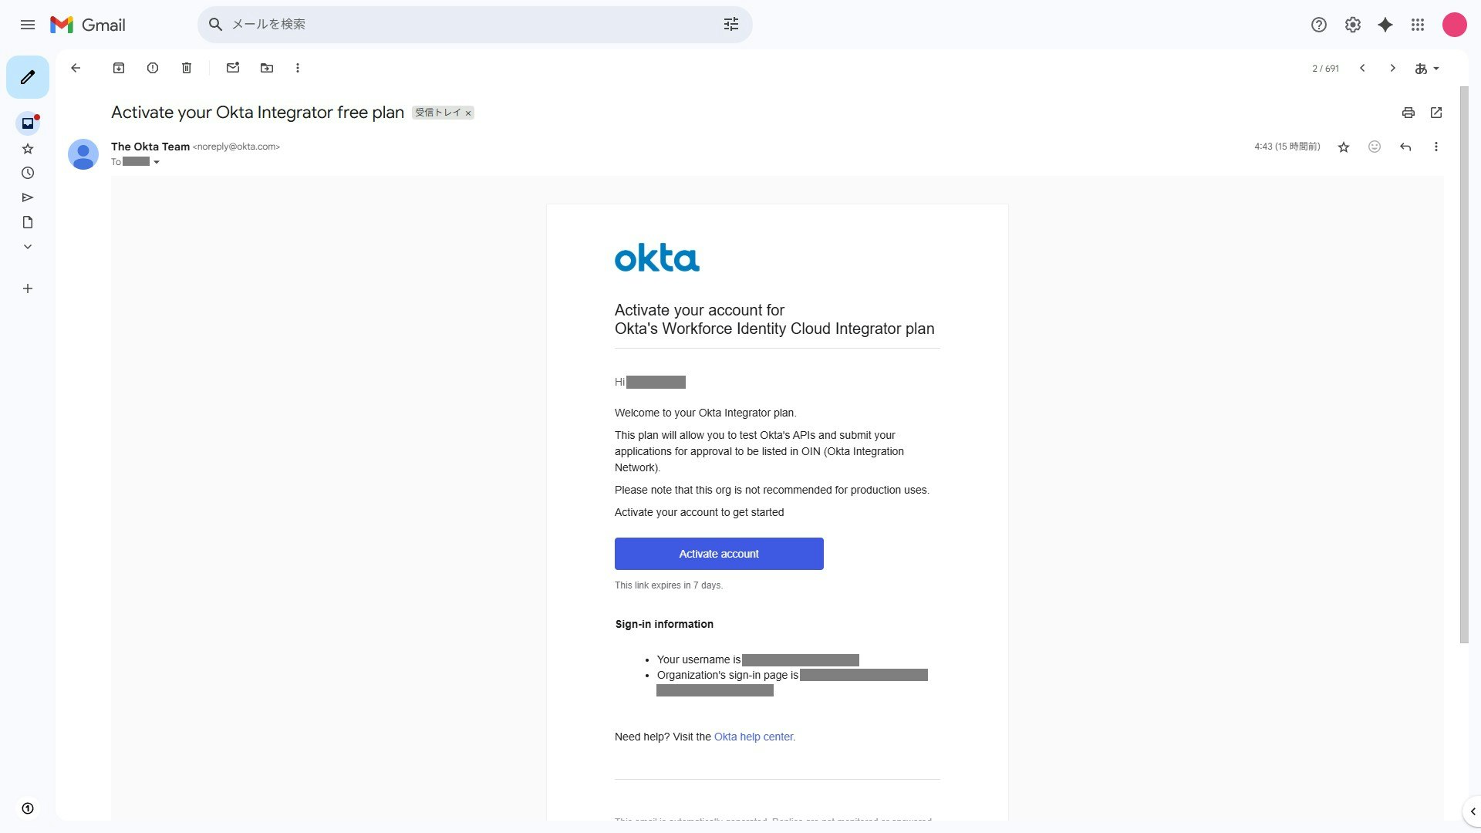Expand recipient details arrow under sender
The width and height of the screenshot is (1481, 833).
tap(157, 162)
